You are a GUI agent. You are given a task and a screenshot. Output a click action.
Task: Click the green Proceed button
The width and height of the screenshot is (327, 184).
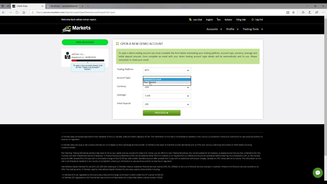coord(161,113)
